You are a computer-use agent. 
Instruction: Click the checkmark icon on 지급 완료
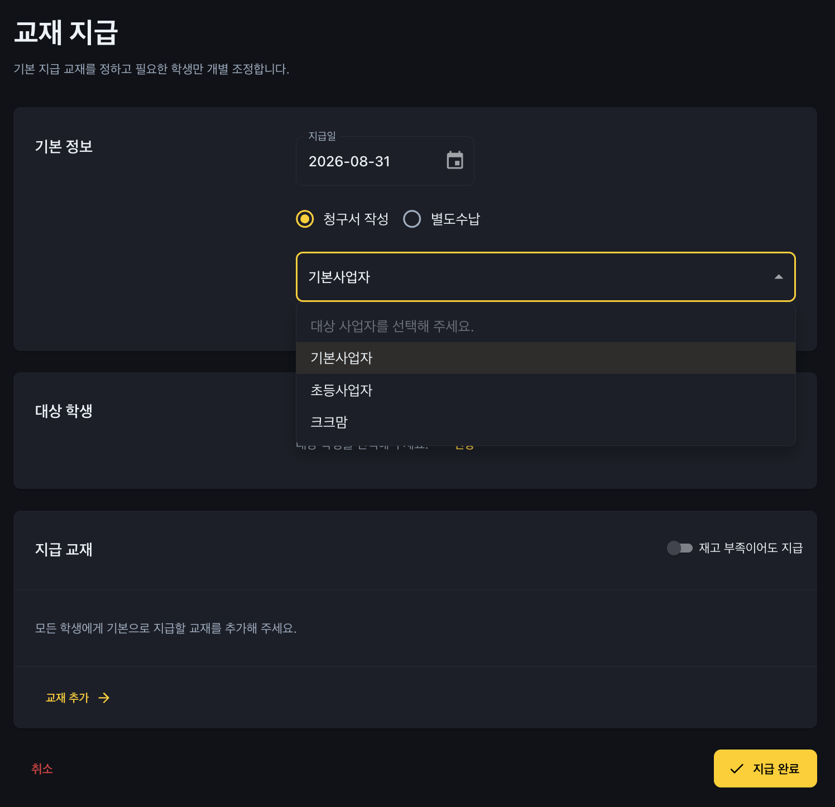coord(737,768)
